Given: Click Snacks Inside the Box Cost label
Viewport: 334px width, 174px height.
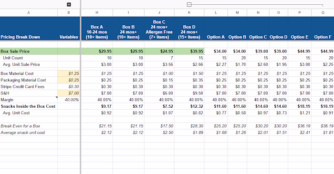Looking at the screenshot, I should coord(28,106).
